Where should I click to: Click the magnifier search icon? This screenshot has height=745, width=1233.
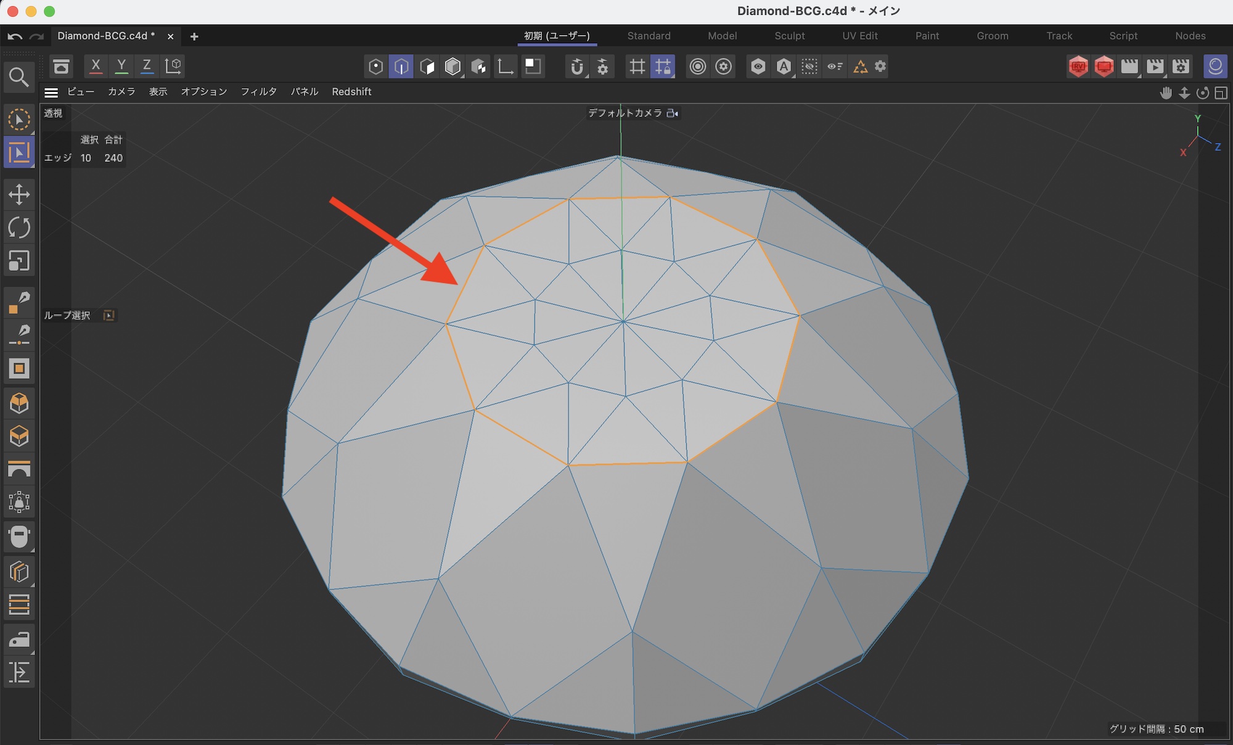tap(18, 78)
